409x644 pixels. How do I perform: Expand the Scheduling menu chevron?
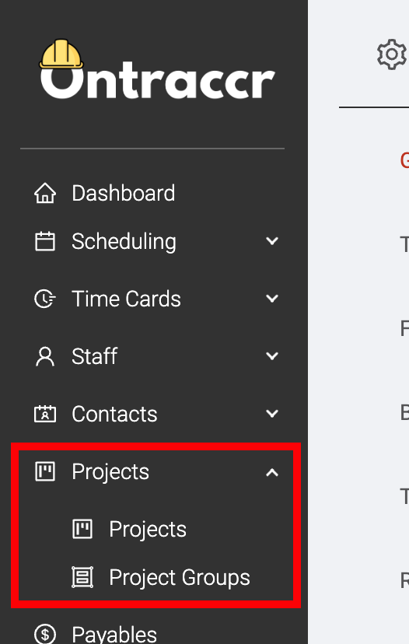tap(272, 241)
